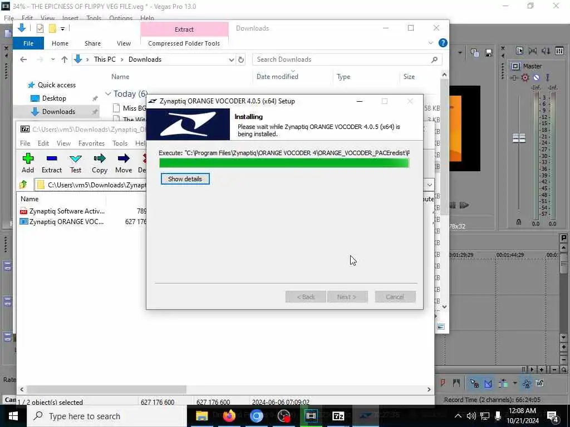Toggle Lock Envelopes to Events button

[x=527, y=383]
